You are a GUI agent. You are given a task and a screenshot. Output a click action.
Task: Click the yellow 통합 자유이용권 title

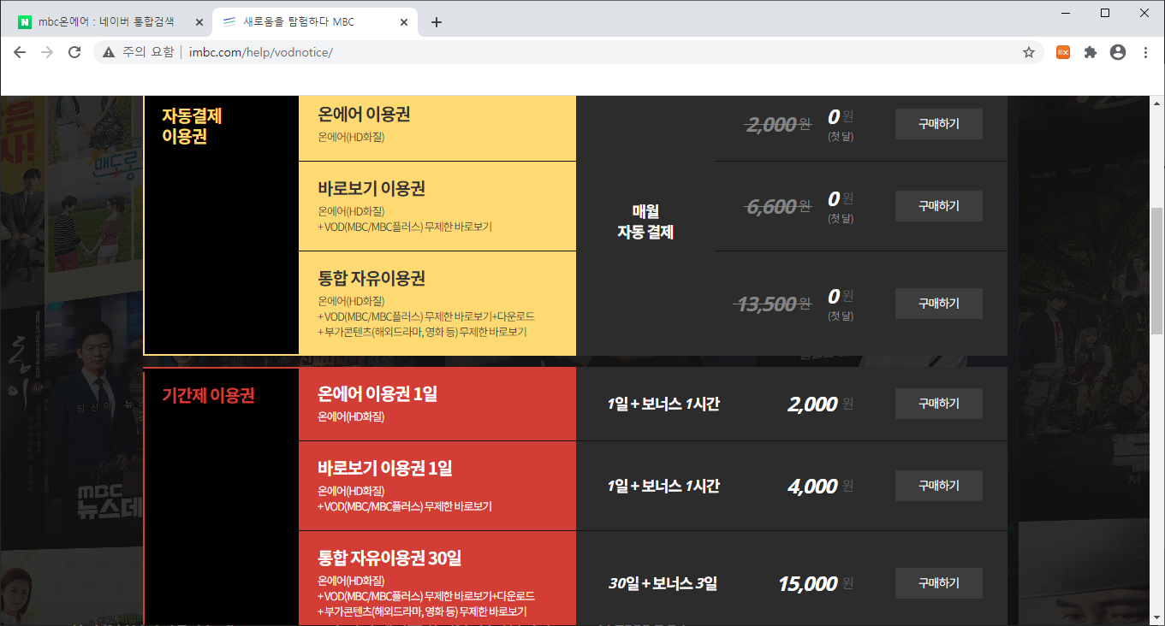371,279
